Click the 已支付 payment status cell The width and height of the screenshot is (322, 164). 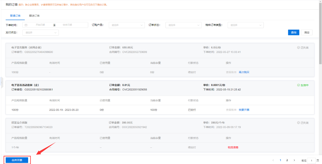point(192,110)
